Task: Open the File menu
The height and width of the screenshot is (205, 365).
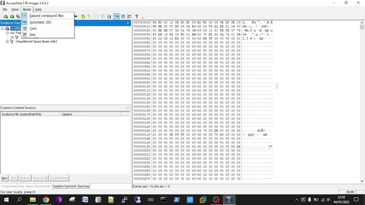Action: tap(5, 9)
